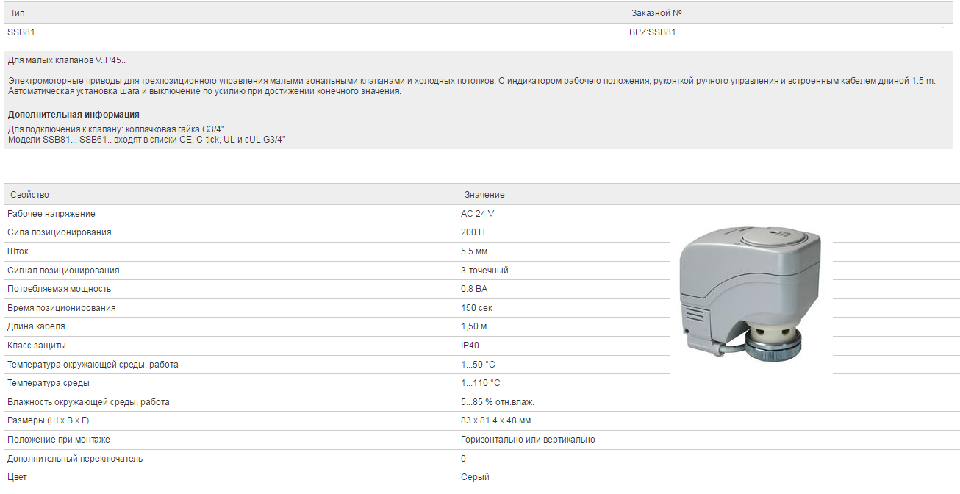Select the 'Свойство' column header

pyautogui.click(x=29, y=195)
